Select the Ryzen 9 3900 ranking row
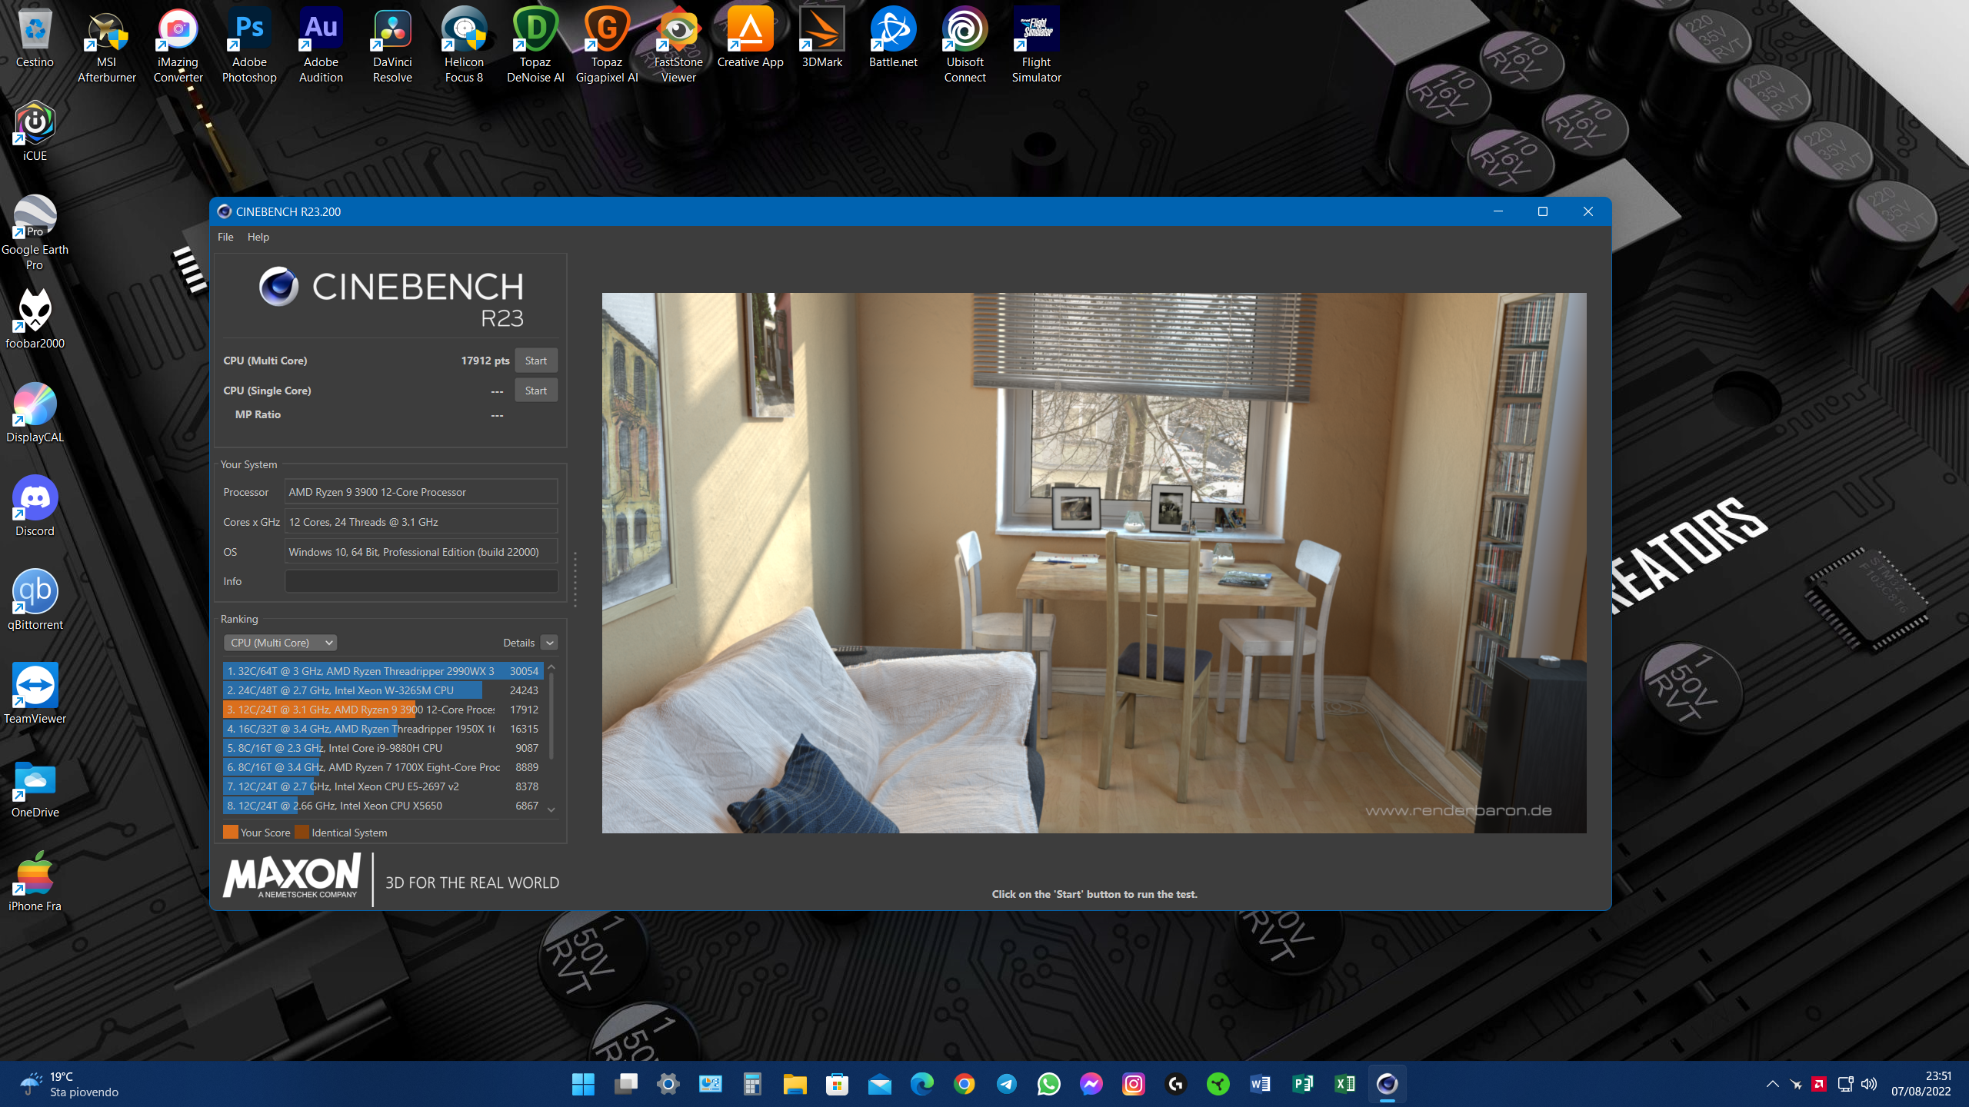This screenshot has width=1969, height=1107. (383, 710)
